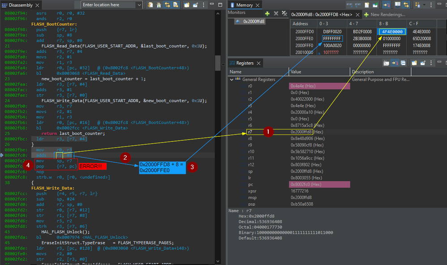The width and height of the screenshot is (447, 265).
Task: Open new view icon in Registers toolbar
Action: click(x=414, y=63)
